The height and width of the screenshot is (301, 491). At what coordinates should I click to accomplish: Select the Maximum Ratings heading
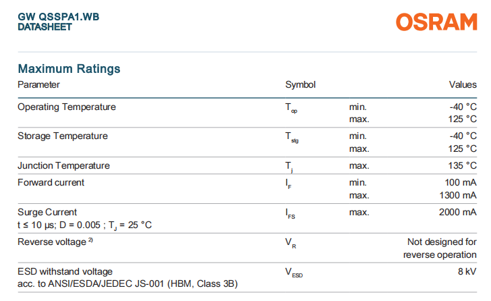click(x=69, y=69)
